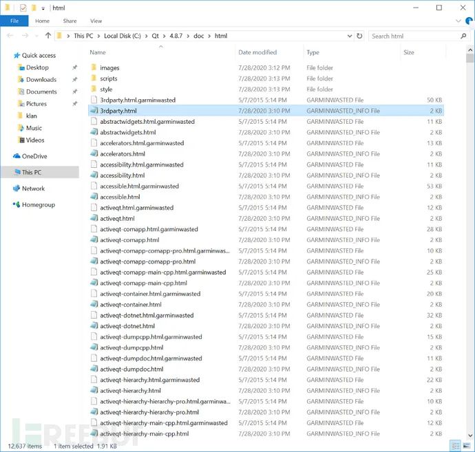This screenshot has height=452, width=475.
Task: Expand the chevron after doc in path
Action: click(209, 36)
